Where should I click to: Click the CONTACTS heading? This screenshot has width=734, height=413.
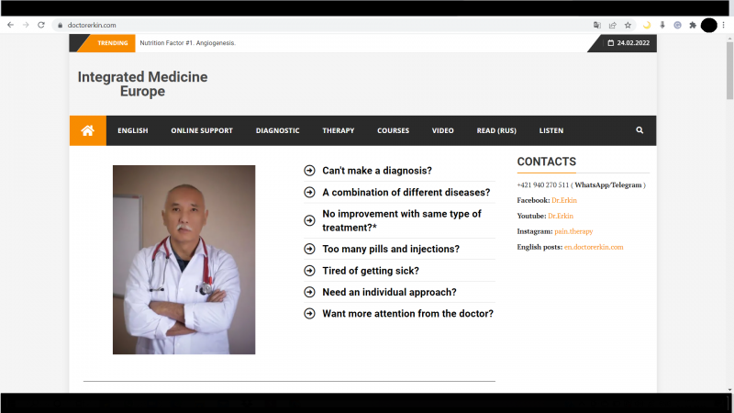click(547, 162)
